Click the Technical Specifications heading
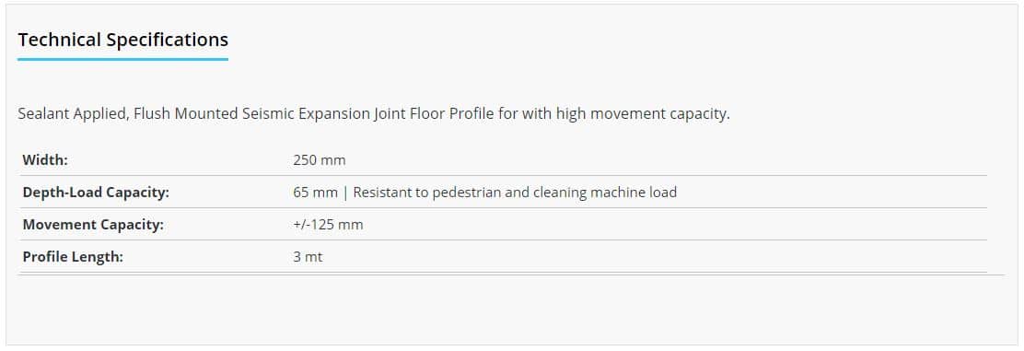Image resolution: width=1024 pixels, height=351 pixels. tap(122, 41)
